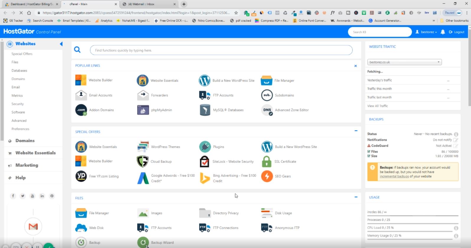
Task: Click the Gmail icon in the sidebar
Action: point(33,226)
